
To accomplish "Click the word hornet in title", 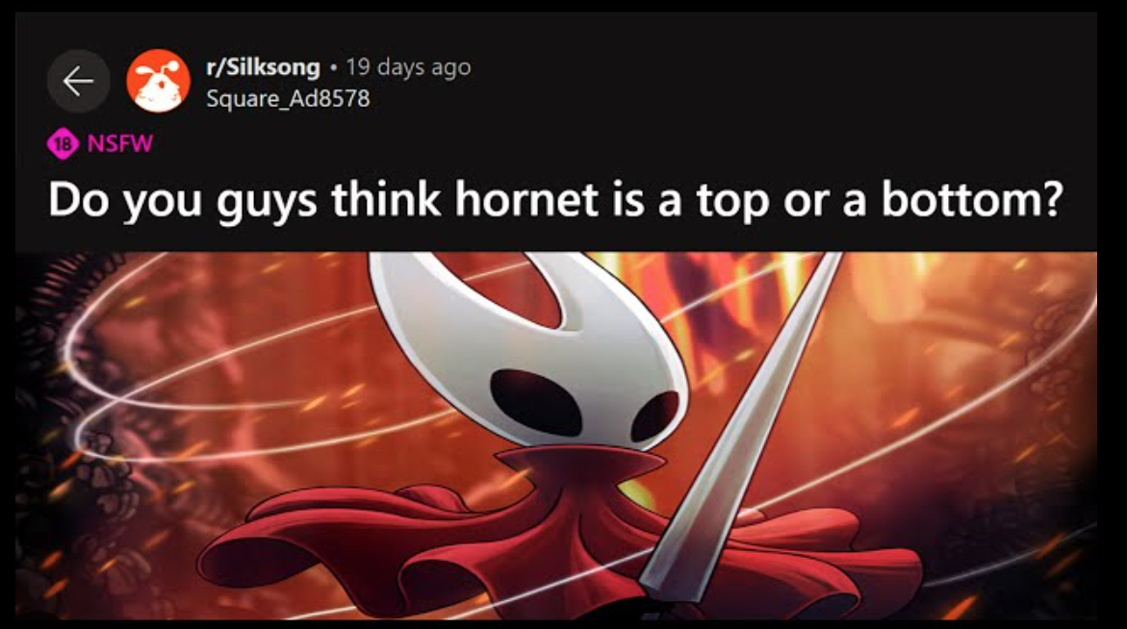I will (526, 199).
